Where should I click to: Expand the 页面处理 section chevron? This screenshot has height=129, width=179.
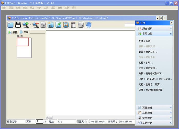(171, 108)
